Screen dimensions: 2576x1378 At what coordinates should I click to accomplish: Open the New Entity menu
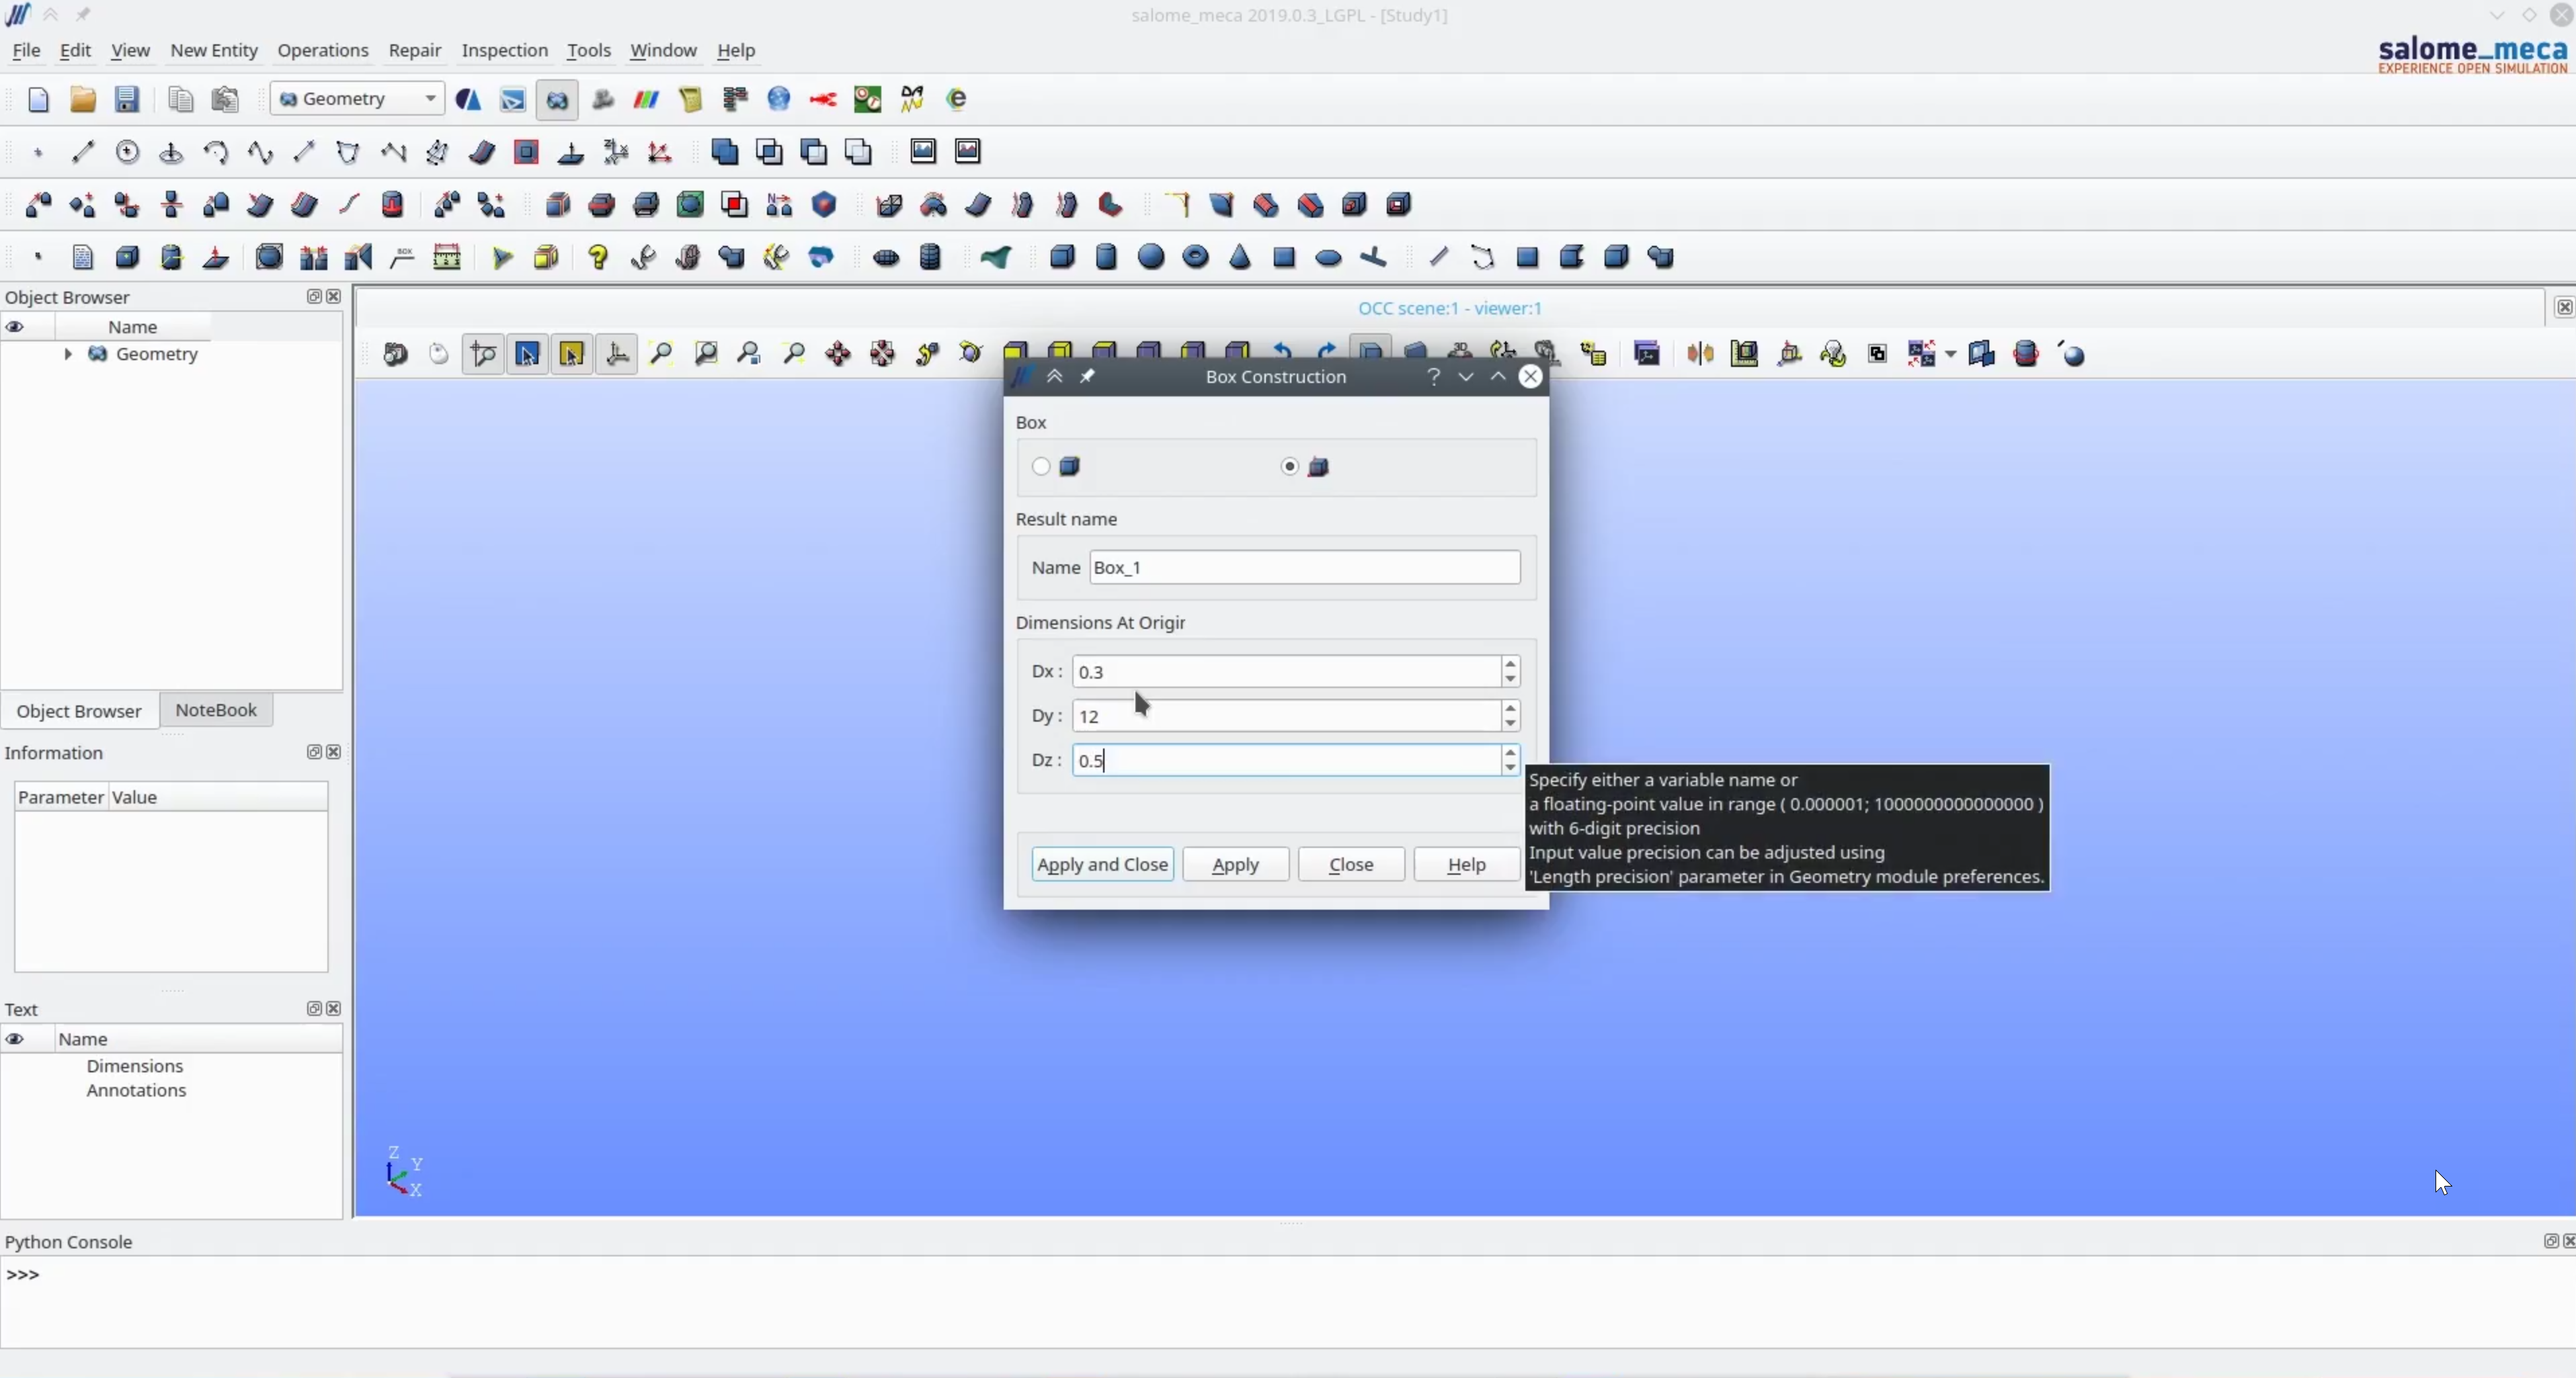pos(213,50)
